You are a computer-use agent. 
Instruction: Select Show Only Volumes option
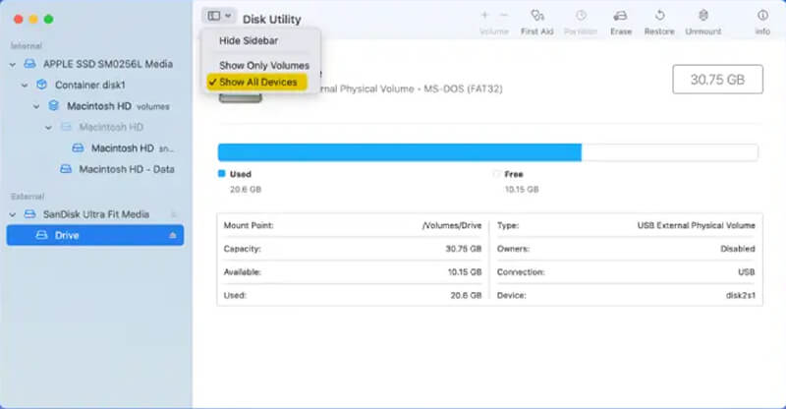tap(264, 65)
